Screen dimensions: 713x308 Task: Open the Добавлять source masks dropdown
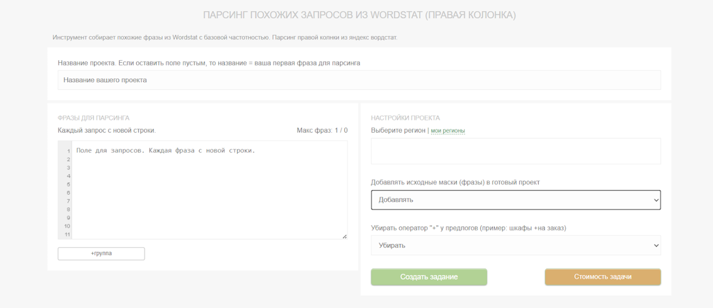(x=515, y=200)
